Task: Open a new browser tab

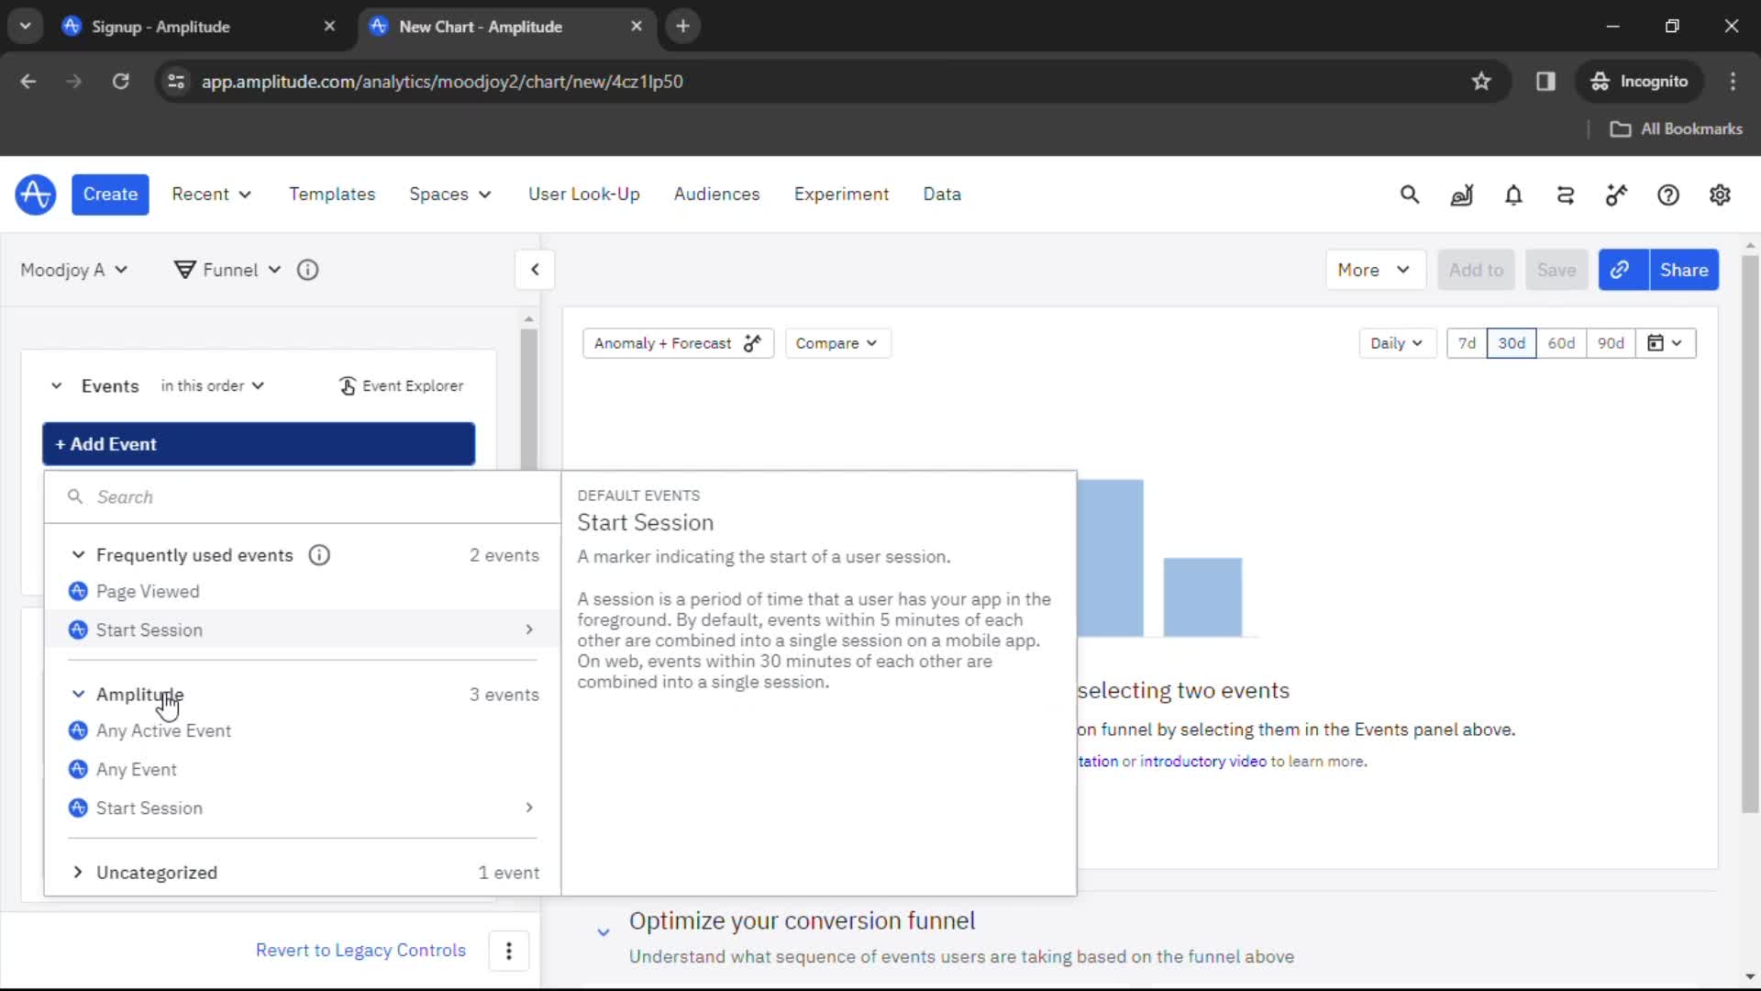Action: click(682, 27)
